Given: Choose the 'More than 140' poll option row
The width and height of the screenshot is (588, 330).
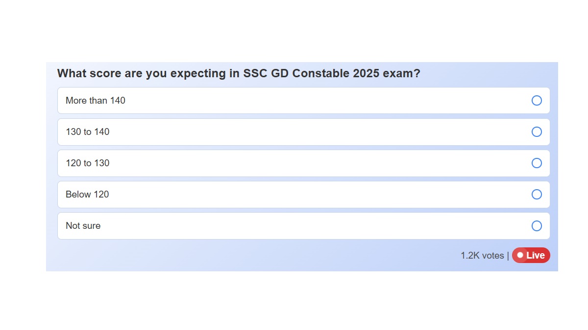Looking at the screenshot, I should pos(245,101).
